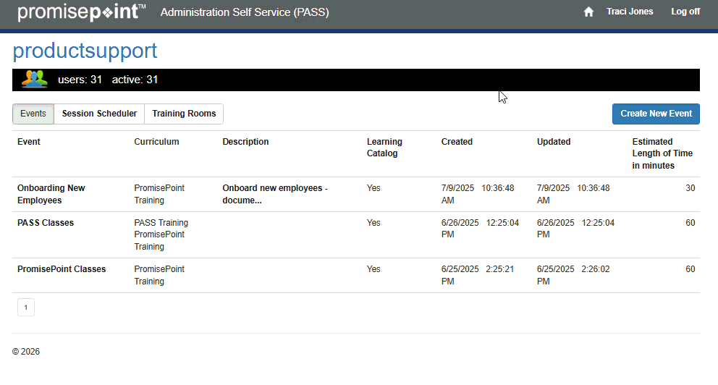The width and height of the screenshot is (718, 385).
Task: Click the PromisePoint logo
Action: pyautogui.click(x=81, y=12)
